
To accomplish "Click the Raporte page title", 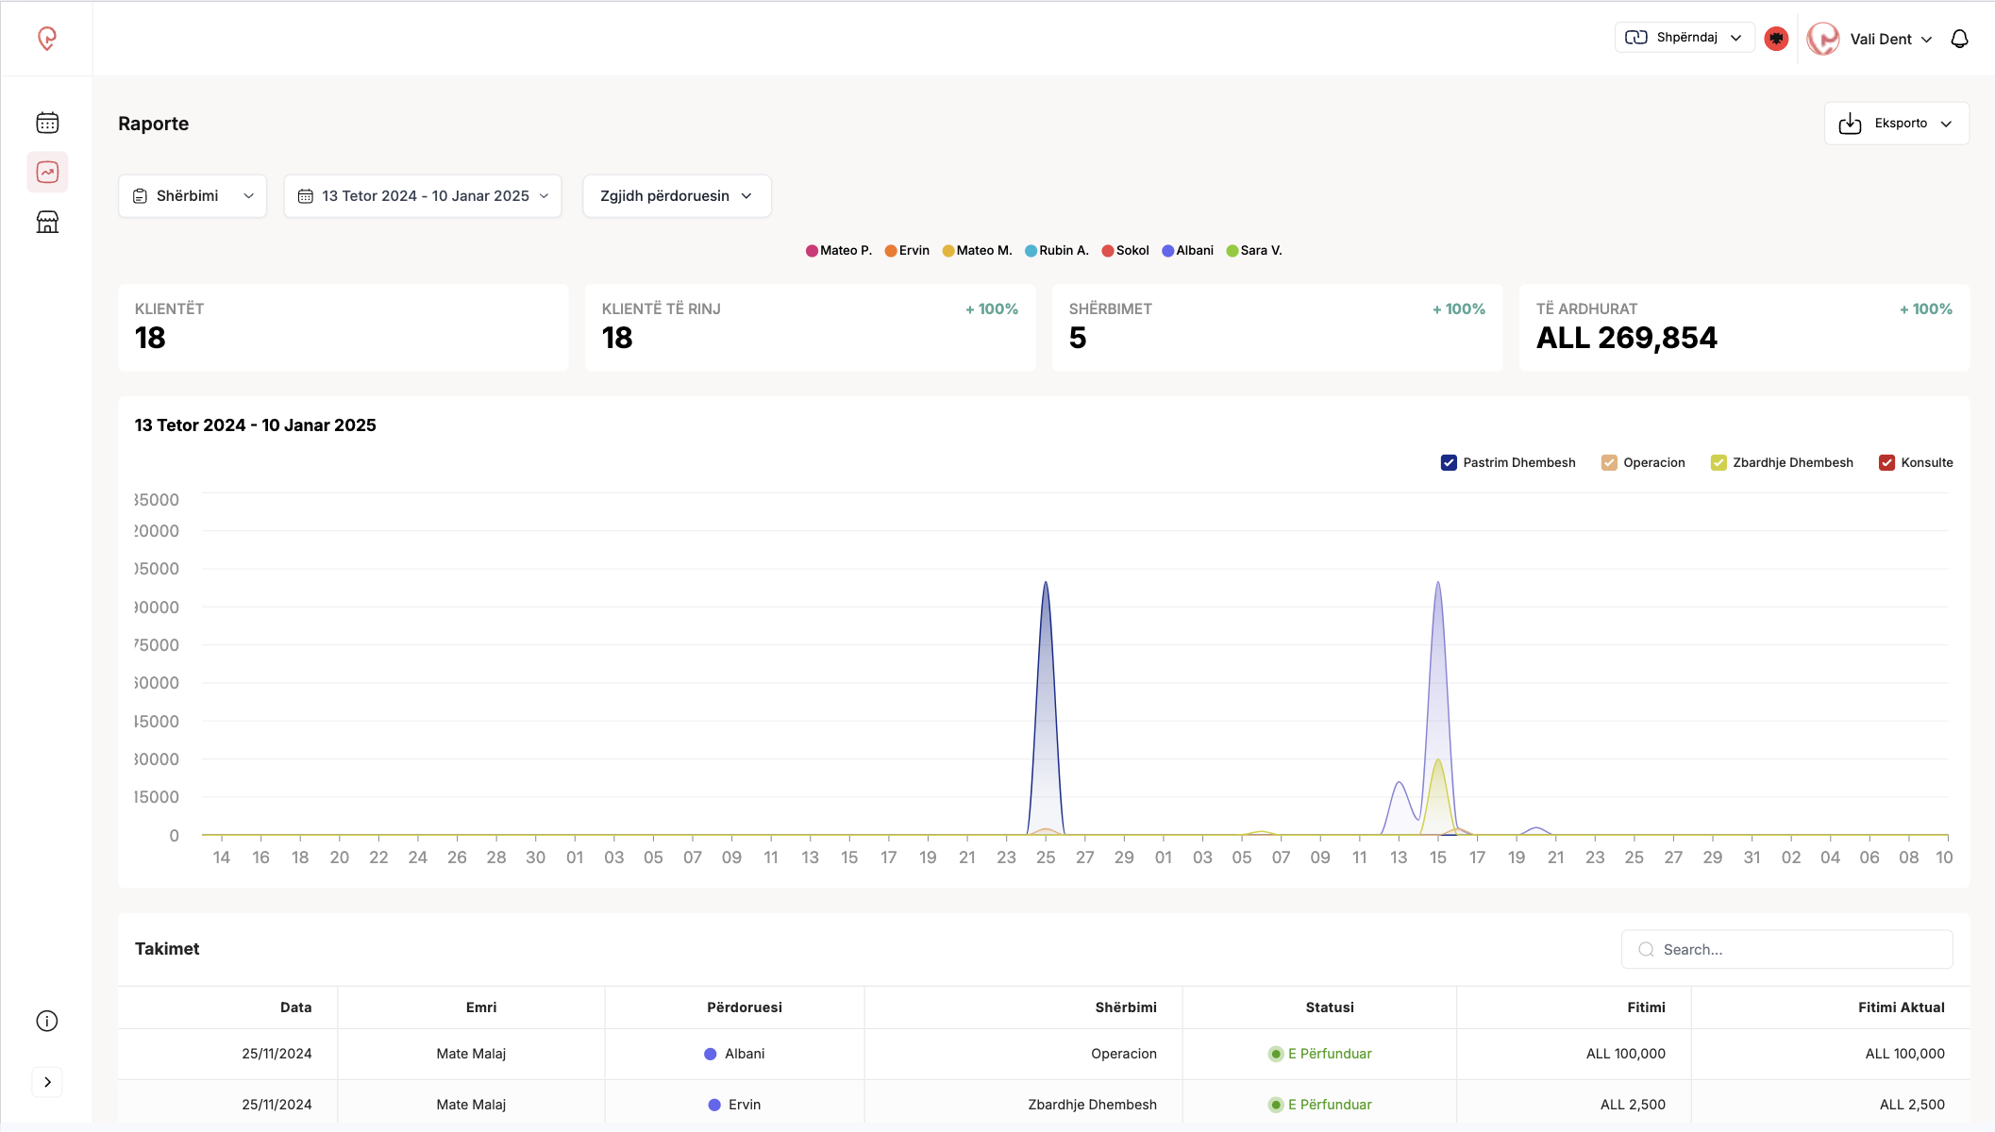I will (x=153, y=124).
